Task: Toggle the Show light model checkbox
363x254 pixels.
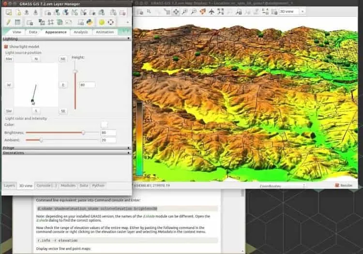Action: (x=6, y=46)
